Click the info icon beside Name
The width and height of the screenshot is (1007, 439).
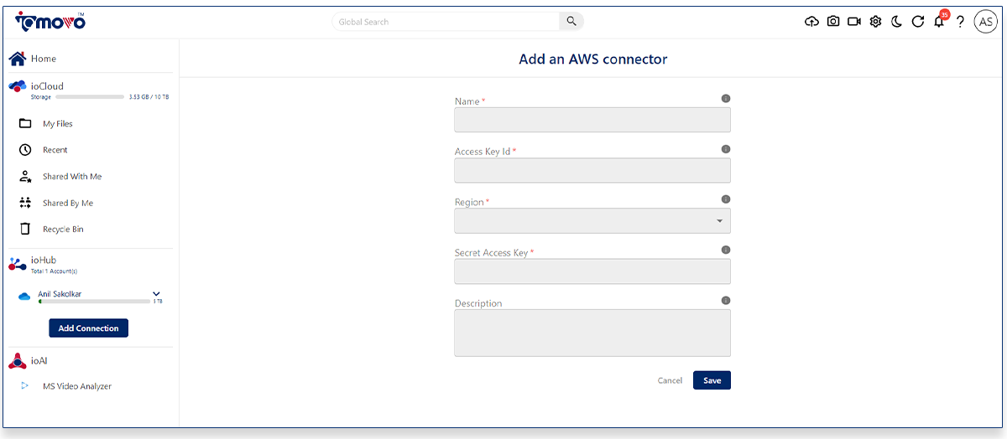point(726,99)
